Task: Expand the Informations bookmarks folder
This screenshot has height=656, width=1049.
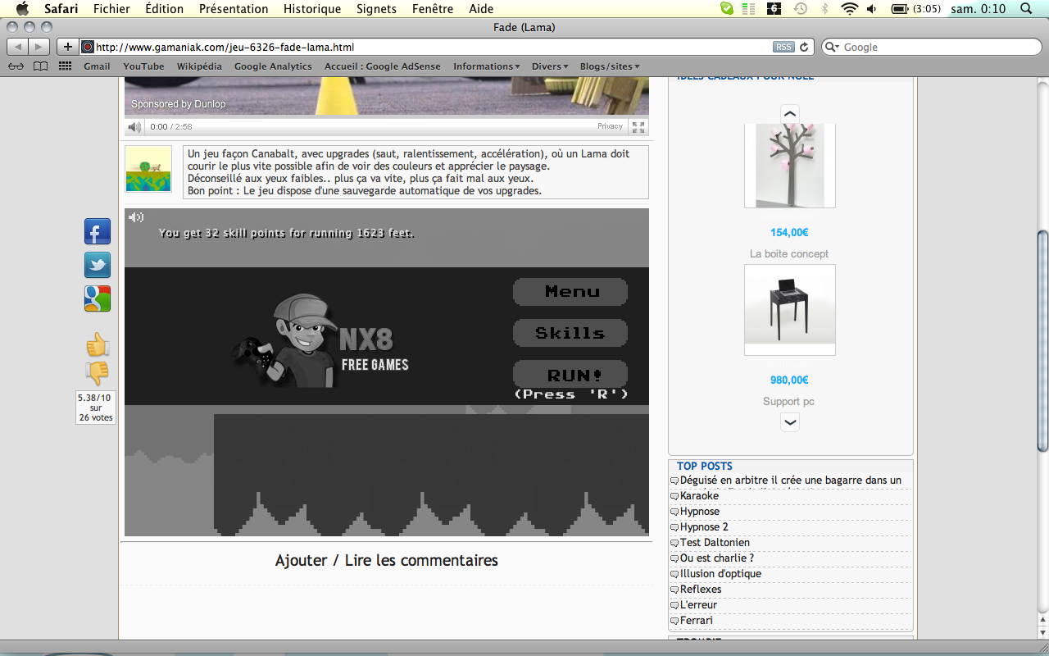Action: [487, 66]
